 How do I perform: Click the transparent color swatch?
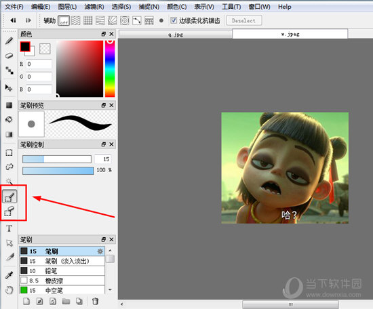[45, 49]
